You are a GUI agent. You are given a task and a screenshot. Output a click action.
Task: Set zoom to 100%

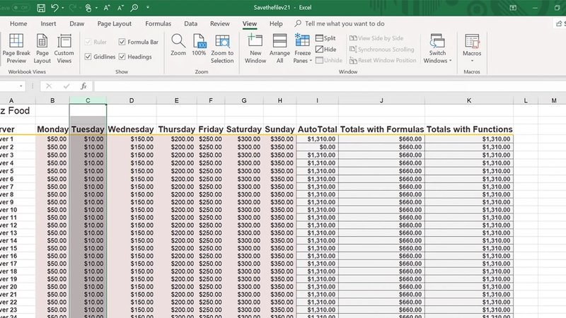[x=199, y=42]
